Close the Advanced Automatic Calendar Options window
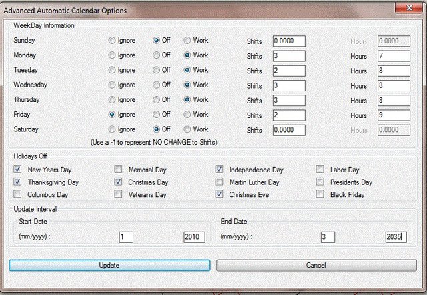427x295 pixels. [x=409, y=8]
